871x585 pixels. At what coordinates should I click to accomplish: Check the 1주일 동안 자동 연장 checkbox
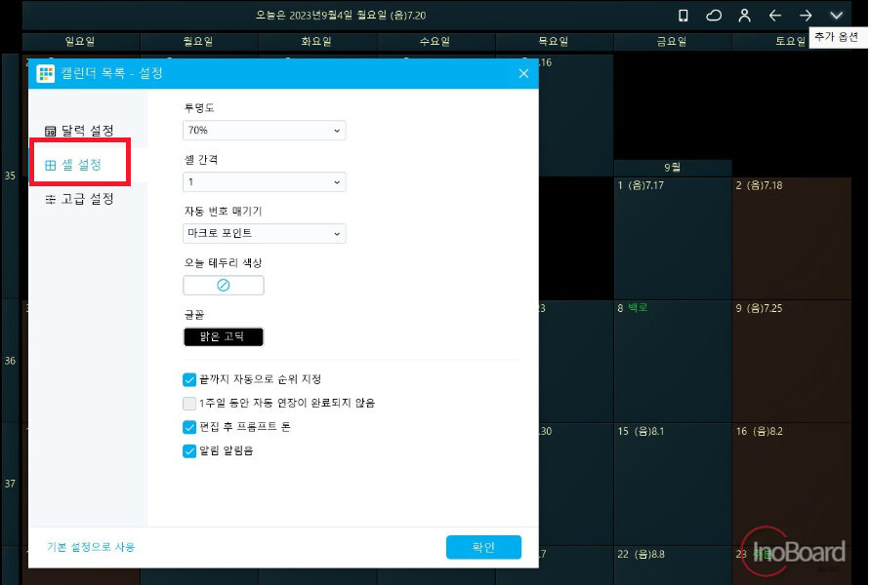189,403
